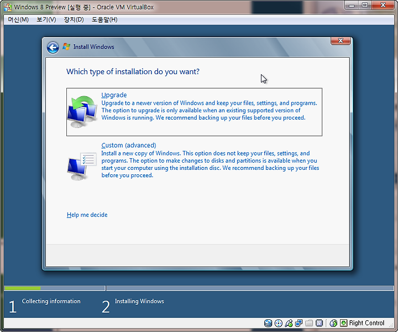Screen dimensions: 398x332
Task: Open hard disk activity indicator in status bar
Action: coord(268,323)
